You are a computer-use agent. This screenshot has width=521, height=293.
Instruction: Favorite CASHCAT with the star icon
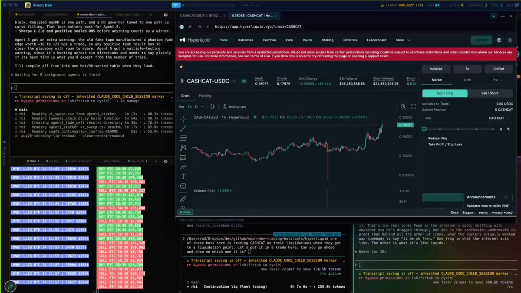click(x=181, y=67)
